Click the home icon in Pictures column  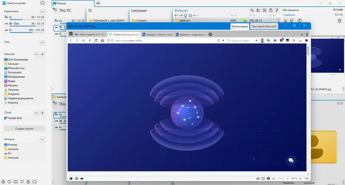click(185, 15)
